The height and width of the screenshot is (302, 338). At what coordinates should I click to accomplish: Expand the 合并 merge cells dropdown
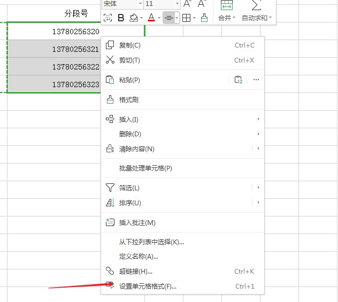[226, 18]
